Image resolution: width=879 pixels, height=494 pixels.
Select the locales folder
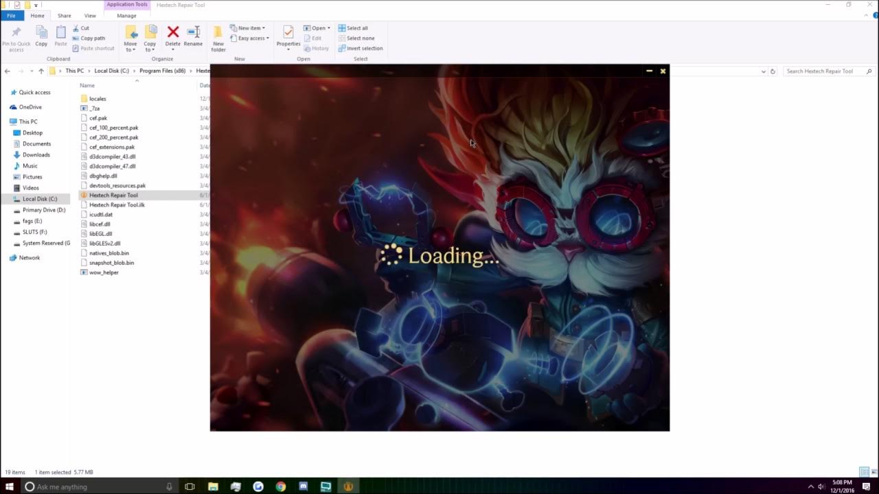tap(98, 99)
